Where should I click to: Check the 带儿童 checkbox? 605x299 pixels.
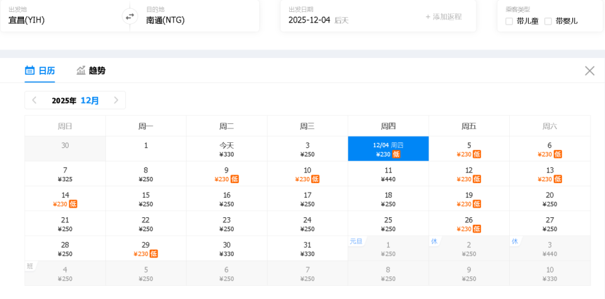pyautogui.click(x=509, y=21)
